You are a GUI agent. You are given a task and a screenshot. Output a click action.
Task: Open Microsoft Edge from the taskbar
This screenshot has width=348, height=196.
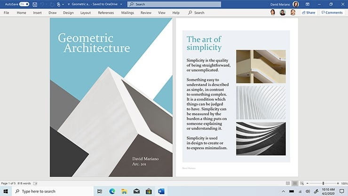(x=112, y=191)
